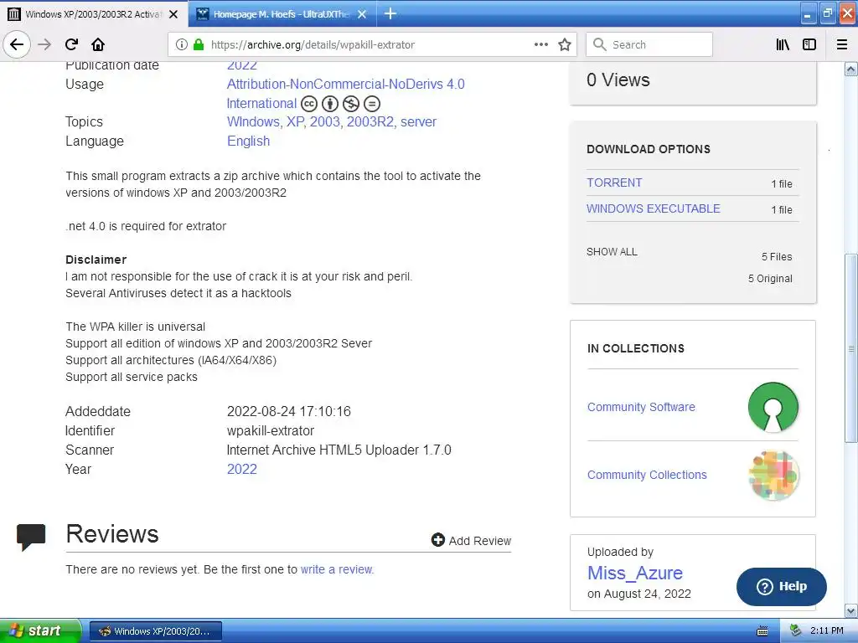Click into the browser Search box

(649, 44)
